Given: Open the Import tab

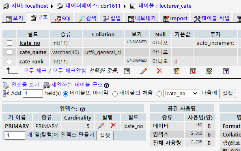Looking at the screenshot, I should [x=175, y=18].
